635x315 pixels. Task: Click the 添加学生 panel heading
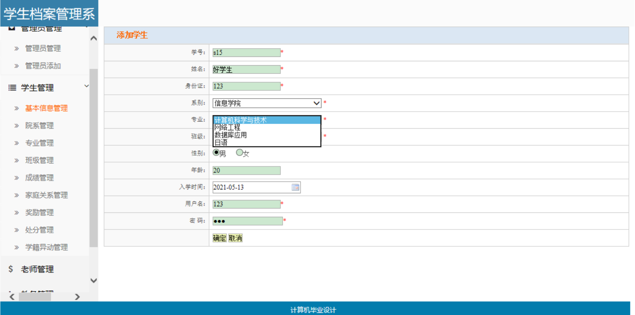tap(132, 35)
